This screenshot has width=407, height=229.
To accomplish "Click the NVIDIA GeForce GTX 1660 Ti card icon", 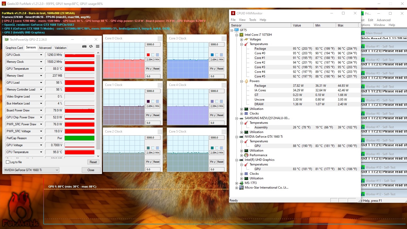I will (x=241, y=137).
